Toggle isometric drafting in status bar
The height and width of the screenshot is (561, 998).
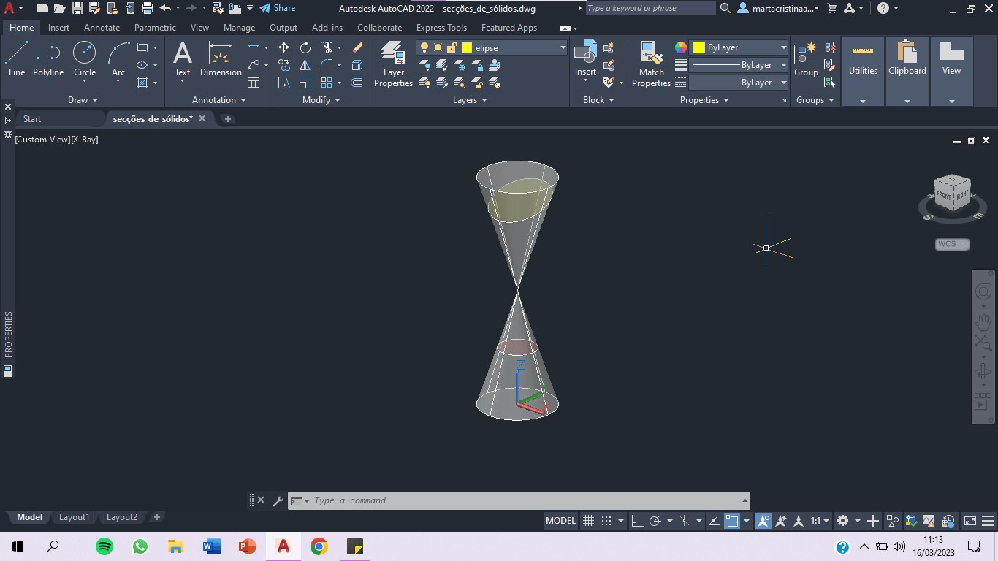tap(685, 521)
